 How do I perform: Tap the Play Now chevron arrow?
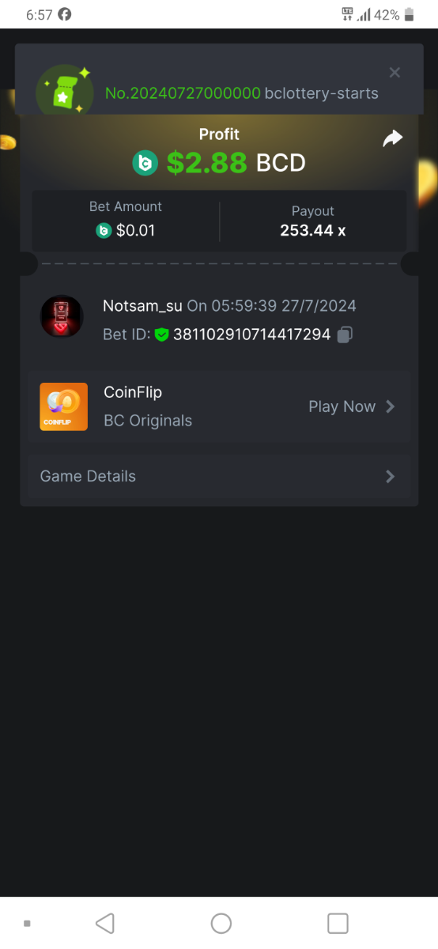390,406
